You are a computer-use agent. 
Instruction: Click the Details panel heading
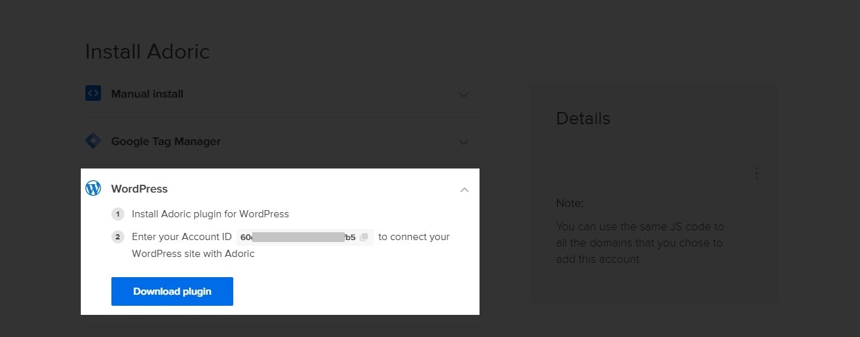583,118
